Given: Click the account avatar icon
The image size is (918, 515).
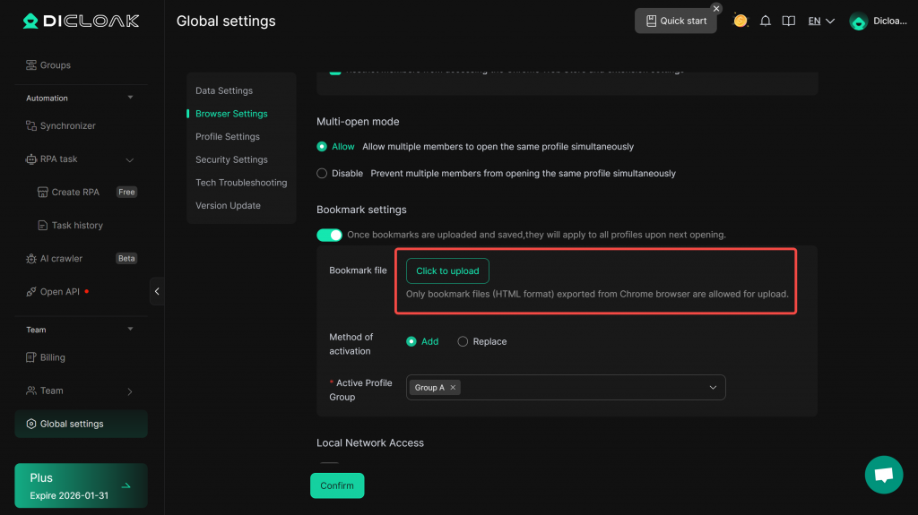Looking at the screenshot, I should [858, 21].
